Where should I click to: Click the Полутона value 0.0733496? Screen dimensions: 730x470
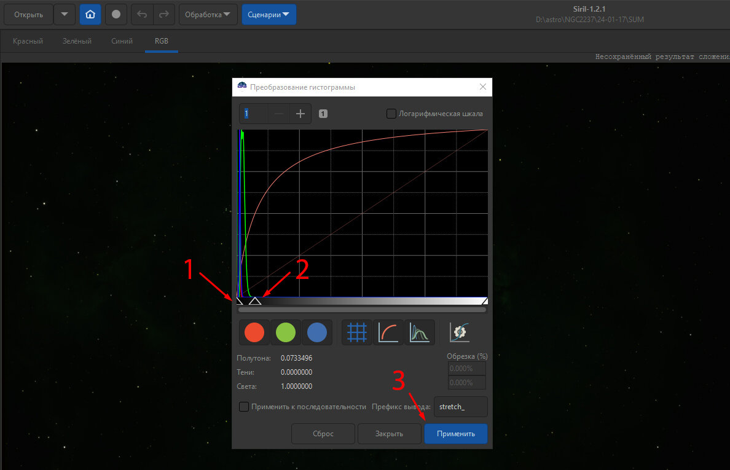297,358
